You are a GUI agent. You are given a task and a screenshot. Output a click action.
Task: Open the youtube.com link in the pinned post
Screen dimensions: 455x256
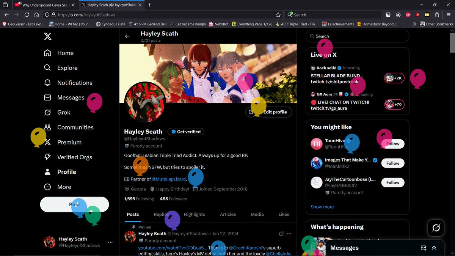(173, 248)
